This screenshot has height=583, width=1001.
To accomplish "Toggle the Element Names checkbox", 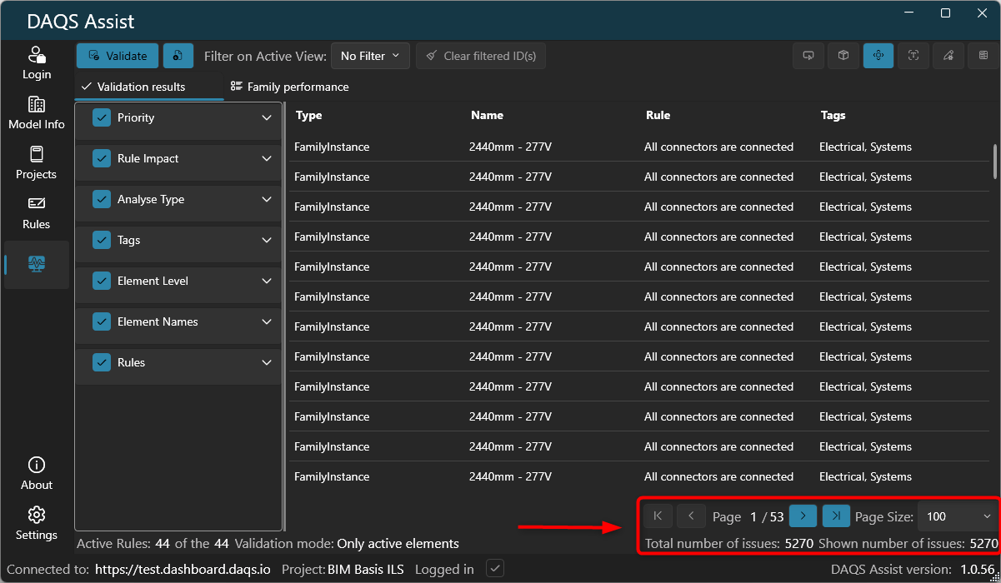I will 102,321.
